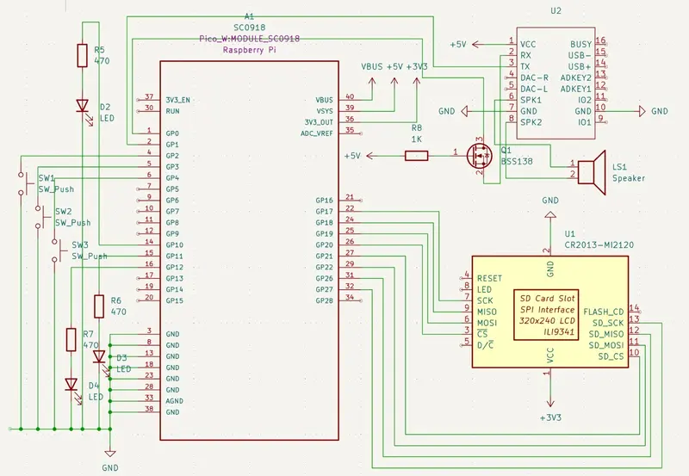Click the SD_MOSI pin label

click(606, 345)
